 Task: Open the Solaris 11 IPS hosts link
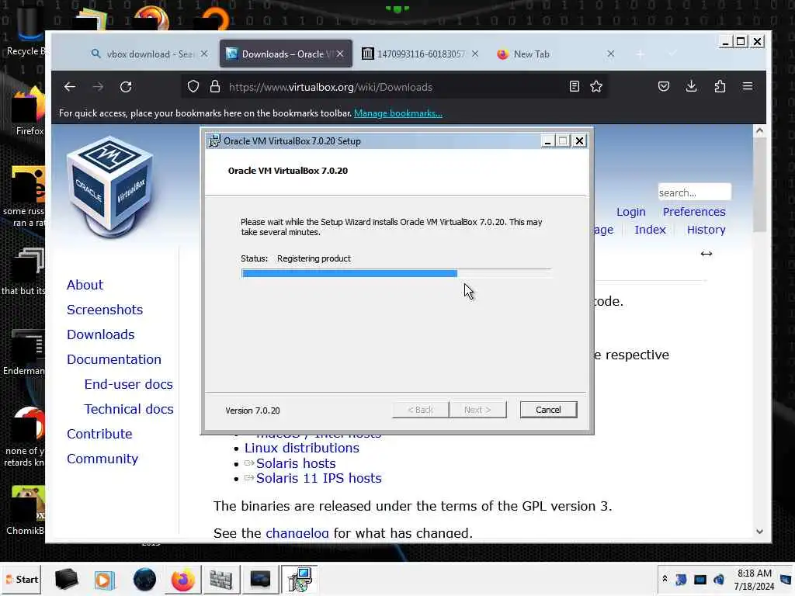tap(318, 478)
